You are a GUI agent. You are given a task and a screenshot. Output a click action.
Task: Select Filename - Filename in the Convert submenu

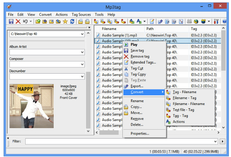189,104
